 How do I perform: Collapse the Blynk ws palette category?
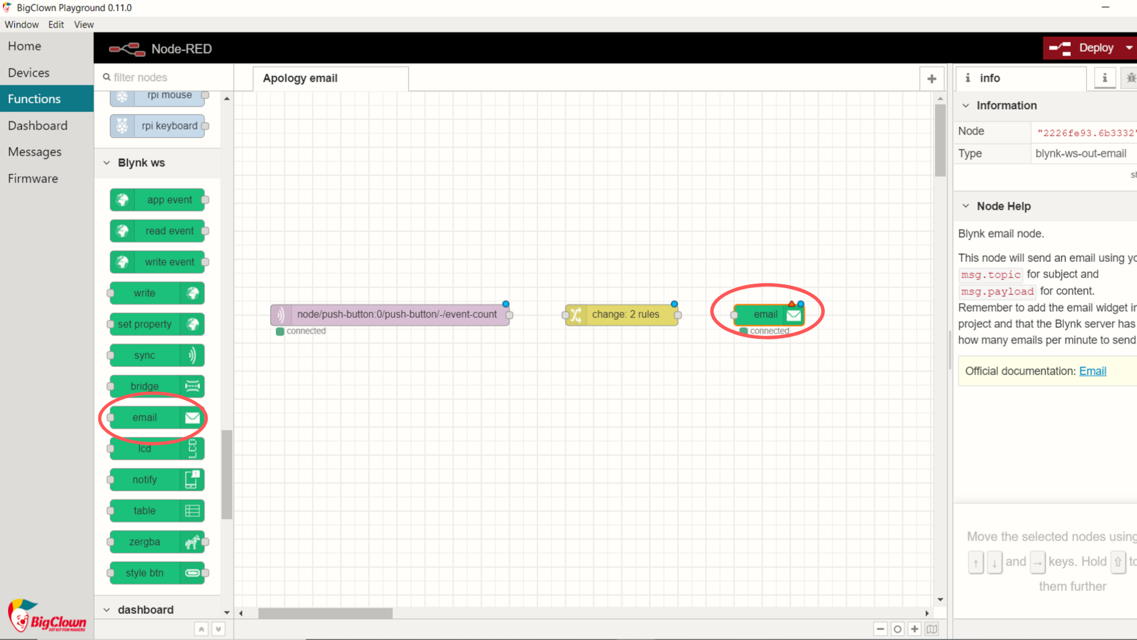[x=157, y=163]
